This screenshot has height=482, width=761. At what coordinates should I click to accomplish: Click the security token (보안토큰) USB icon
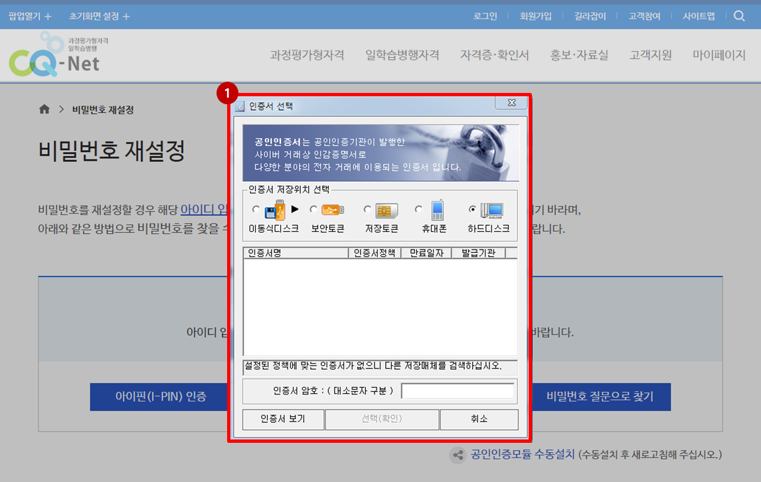point(333,210)
